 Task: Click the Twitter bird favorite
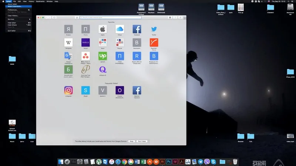click(x=154, y=29)
